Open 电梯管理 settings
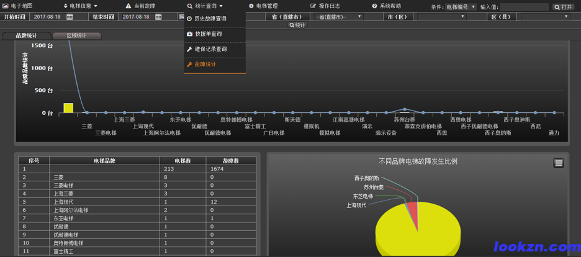 [x=263, y=6]
